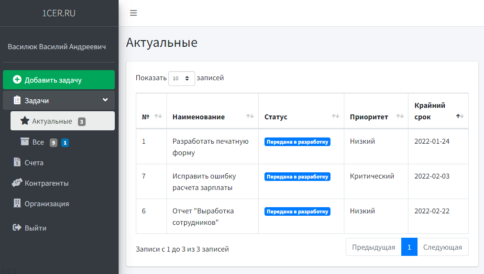Click the clipboard icon beside Задачи
The image size is (484, 274).
click(x=17, y=100)
